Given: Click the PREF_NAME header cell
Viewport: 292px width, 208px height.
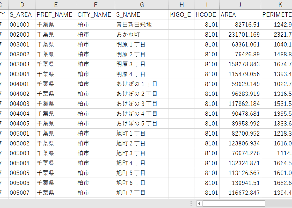Looking at the screenshot, I should [56, 15].
